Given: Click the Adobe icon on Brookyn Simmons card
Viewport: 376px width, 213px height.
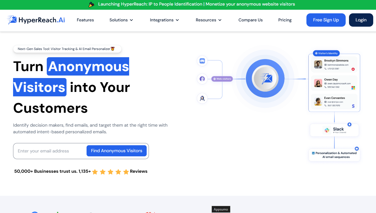Looking at the screenshot, I should point(353,69).
